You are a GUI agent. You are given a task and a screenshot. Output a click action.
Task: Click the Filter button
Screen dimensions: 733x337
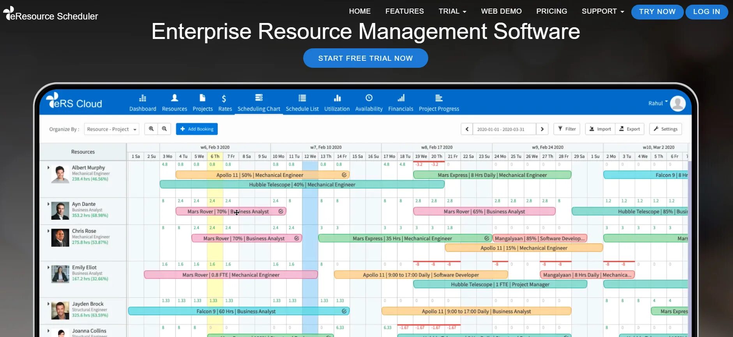[x=567, y=129]
